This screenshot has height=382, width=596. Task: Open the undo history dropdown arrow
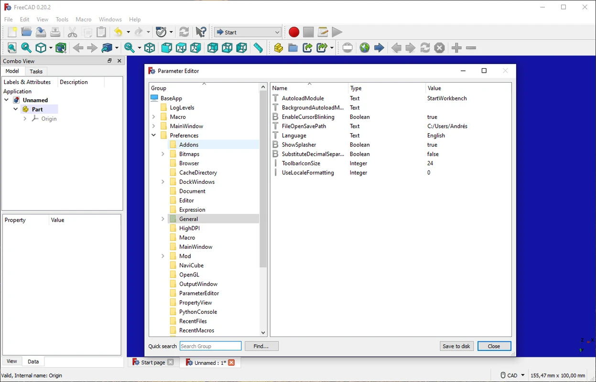pos(128,32)
